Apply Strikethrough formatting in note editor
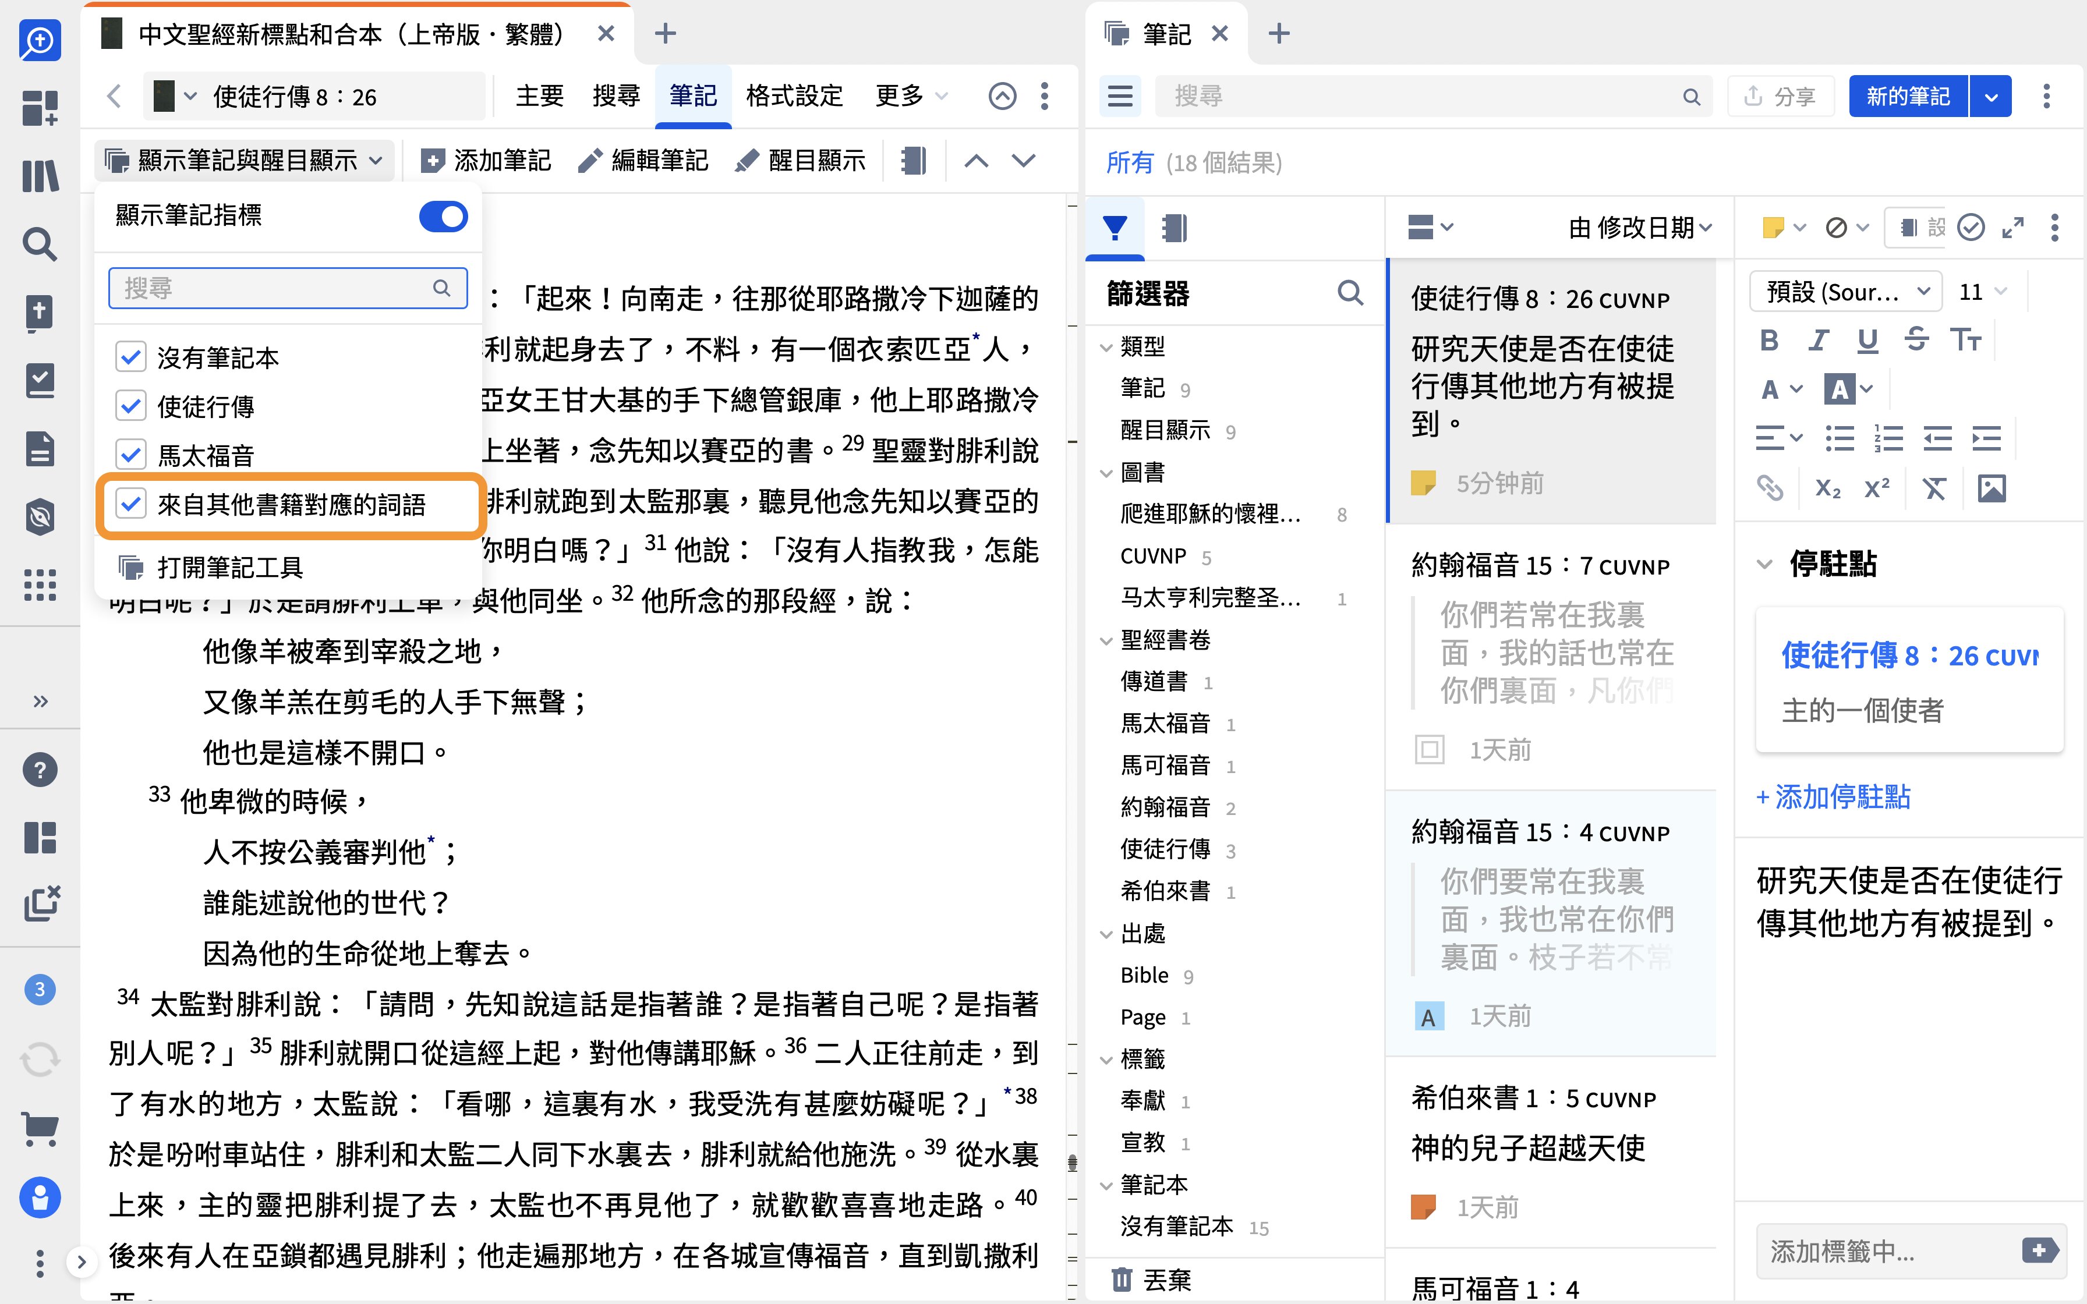Image resolution: width=2087 pixels, height=1304 pixels. coord(1916,340)
